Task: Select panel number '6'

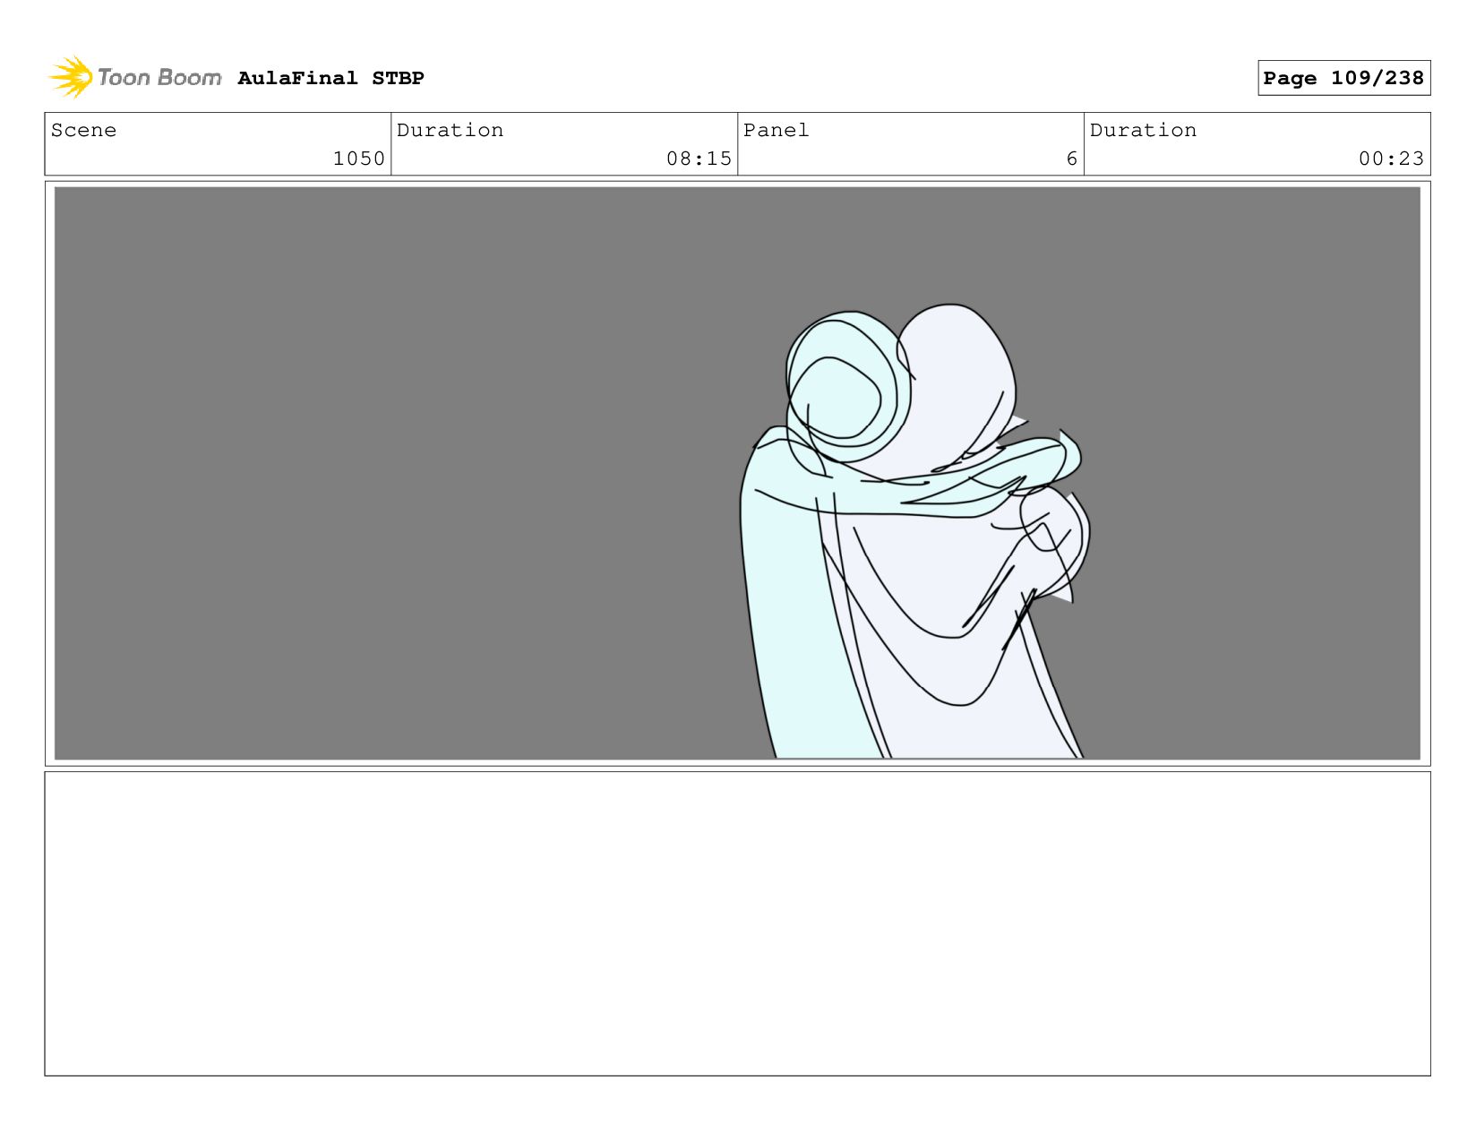Action: coord(1071,159)
